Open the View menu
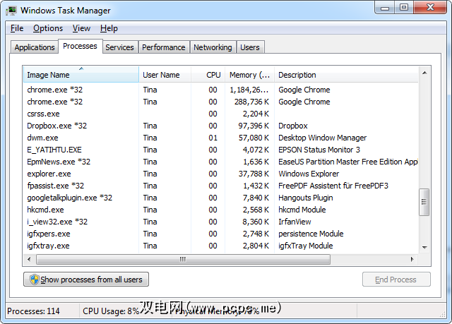This screenshot has height=324, width=452. 81,28
